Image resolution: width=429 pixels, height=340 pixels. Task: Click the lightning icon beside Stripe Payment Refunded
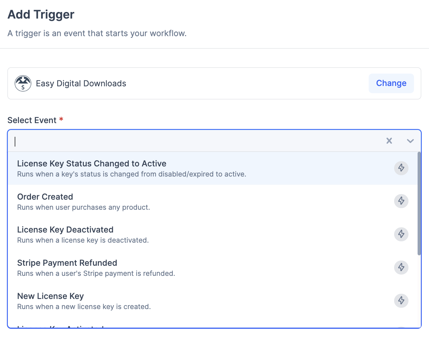(401, 267)
